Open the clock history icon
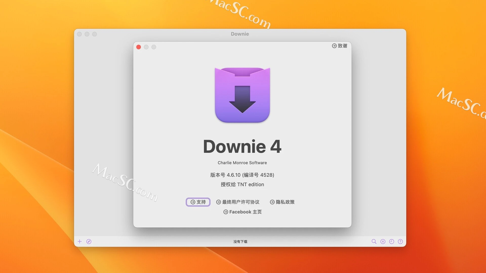 click(x=392, y=241)
